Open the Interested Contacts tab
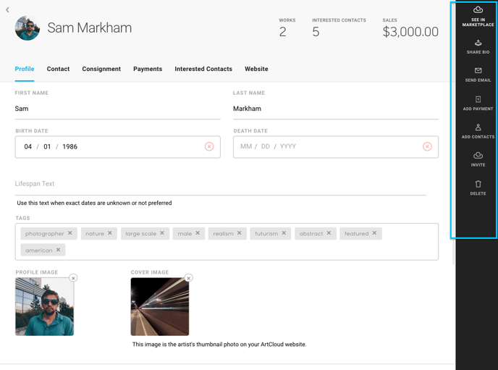This screenshot has width=498, height=370. point(203,69)
